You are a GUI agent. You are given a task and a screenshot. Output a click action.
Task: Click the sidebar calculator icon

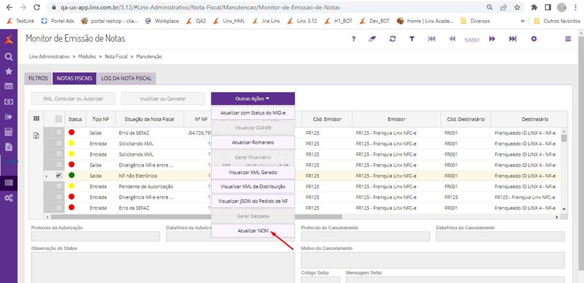9,132
